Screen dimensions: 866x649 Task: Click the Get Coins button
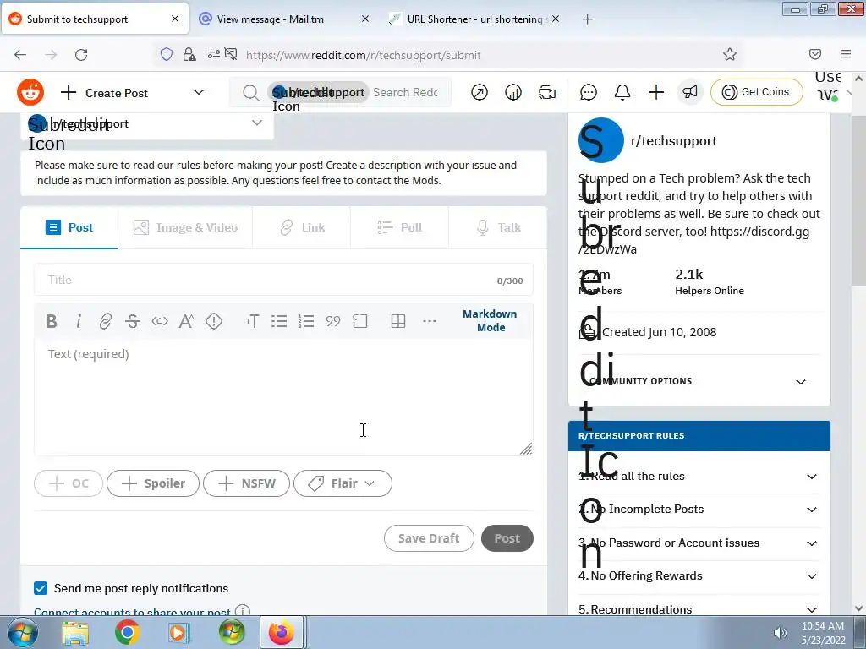pyautogui.click(x=756, y=92)
